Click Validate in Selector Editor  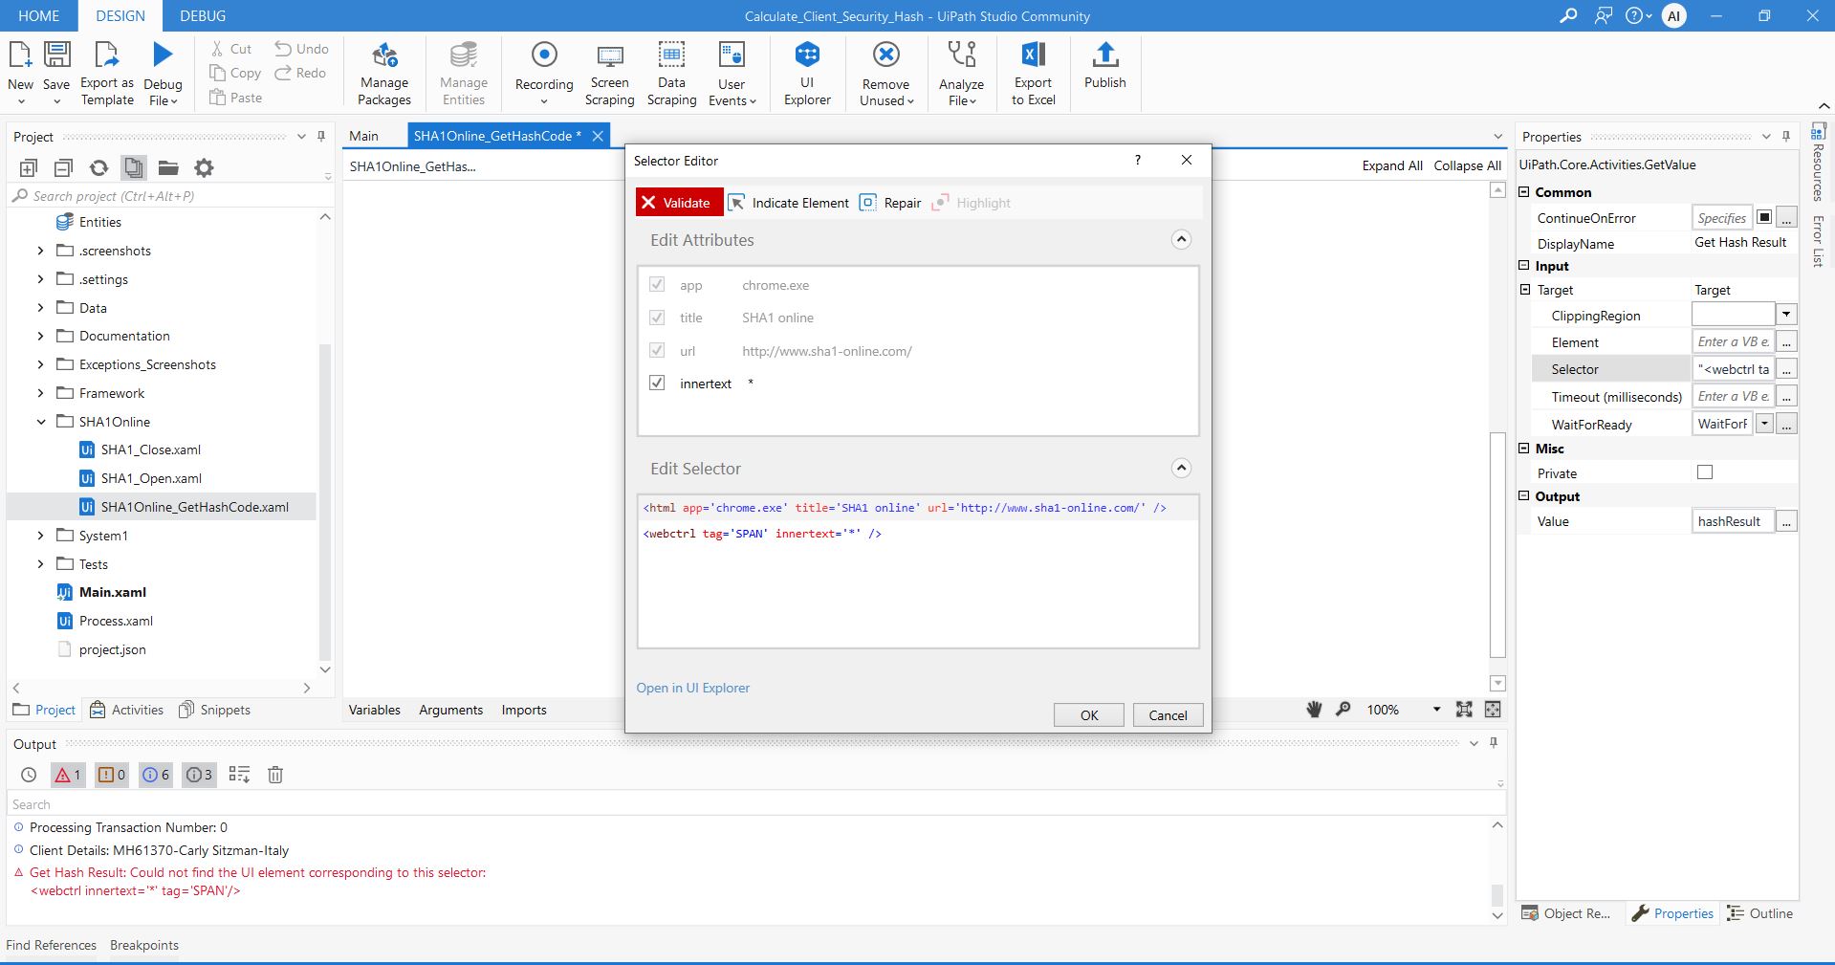[679, 203]
